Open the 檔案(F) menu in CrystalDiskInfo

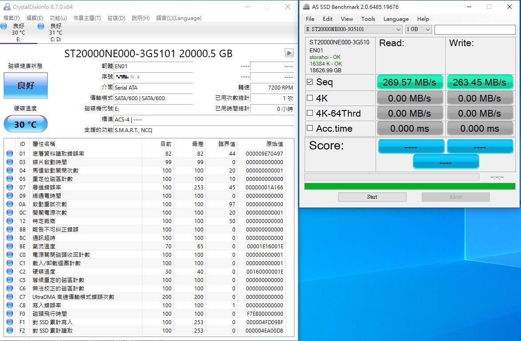pos(12,18)
